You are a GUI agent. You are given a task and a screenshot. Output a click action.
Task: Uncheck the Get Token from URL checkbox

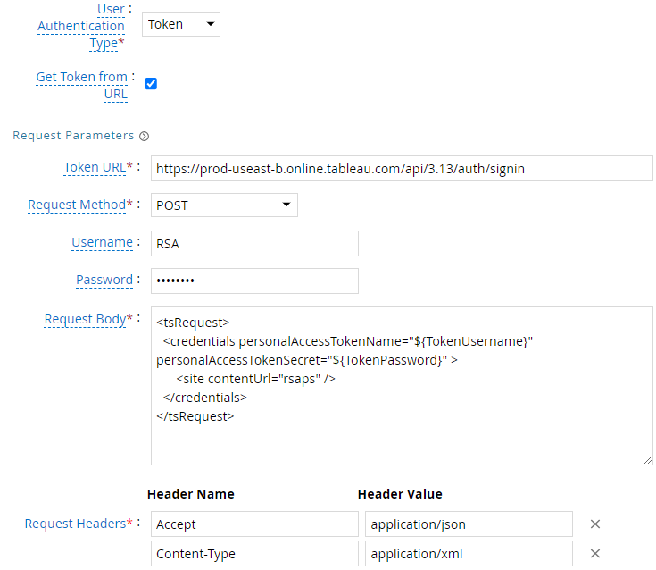click(x=151, y=84)
